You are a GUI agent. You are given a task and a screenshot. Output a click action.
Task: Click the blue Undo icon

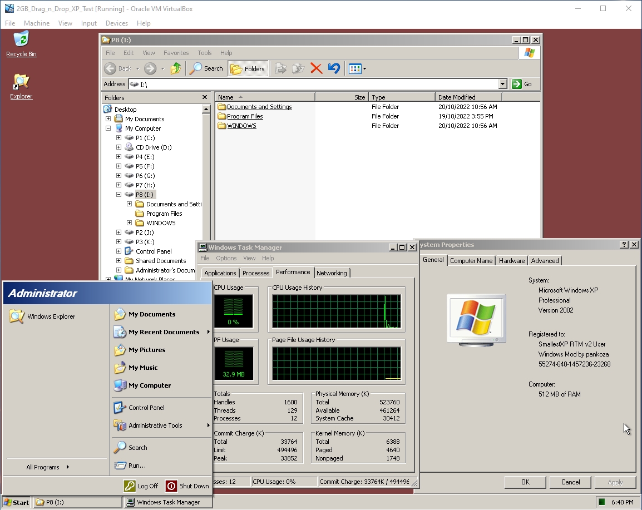pos(334,68)
